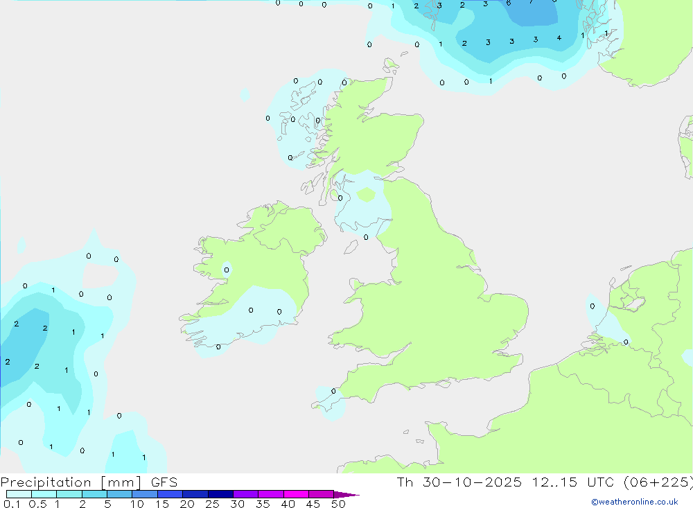Click the "25" legend scale label

213,504
